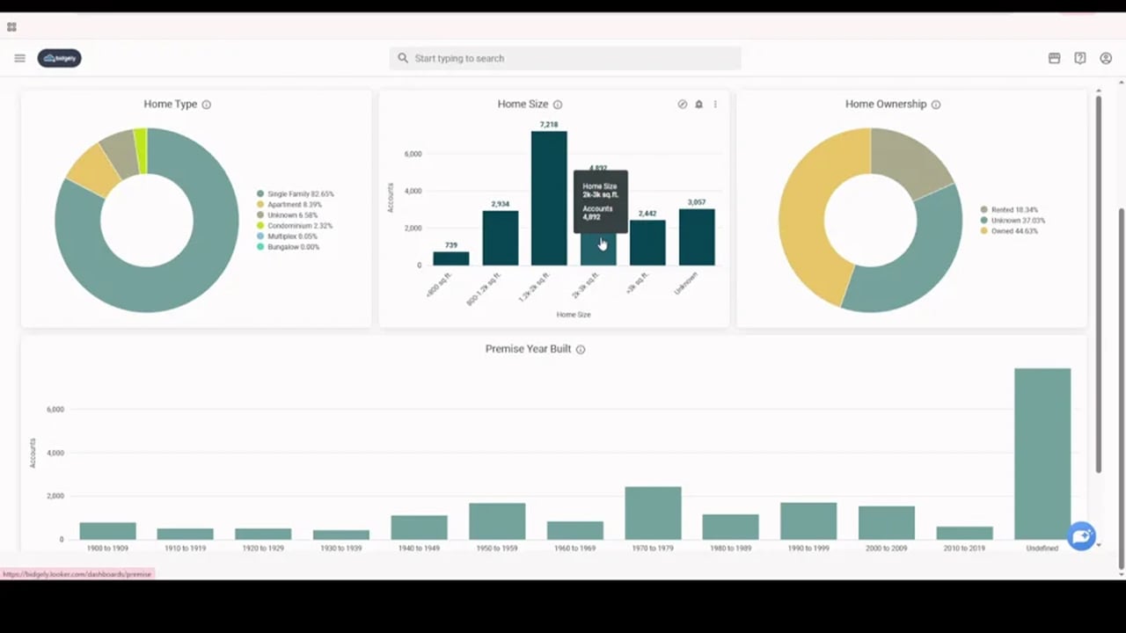This screenshot has height=633, width=1126.
Task: Click the Start typing to search field
Action: [565, 58]
